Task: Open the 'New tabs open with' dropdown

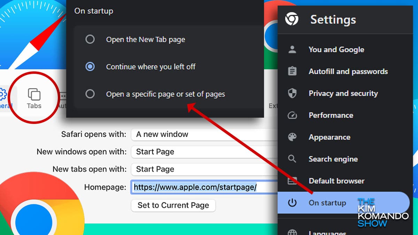Action: 204,169
